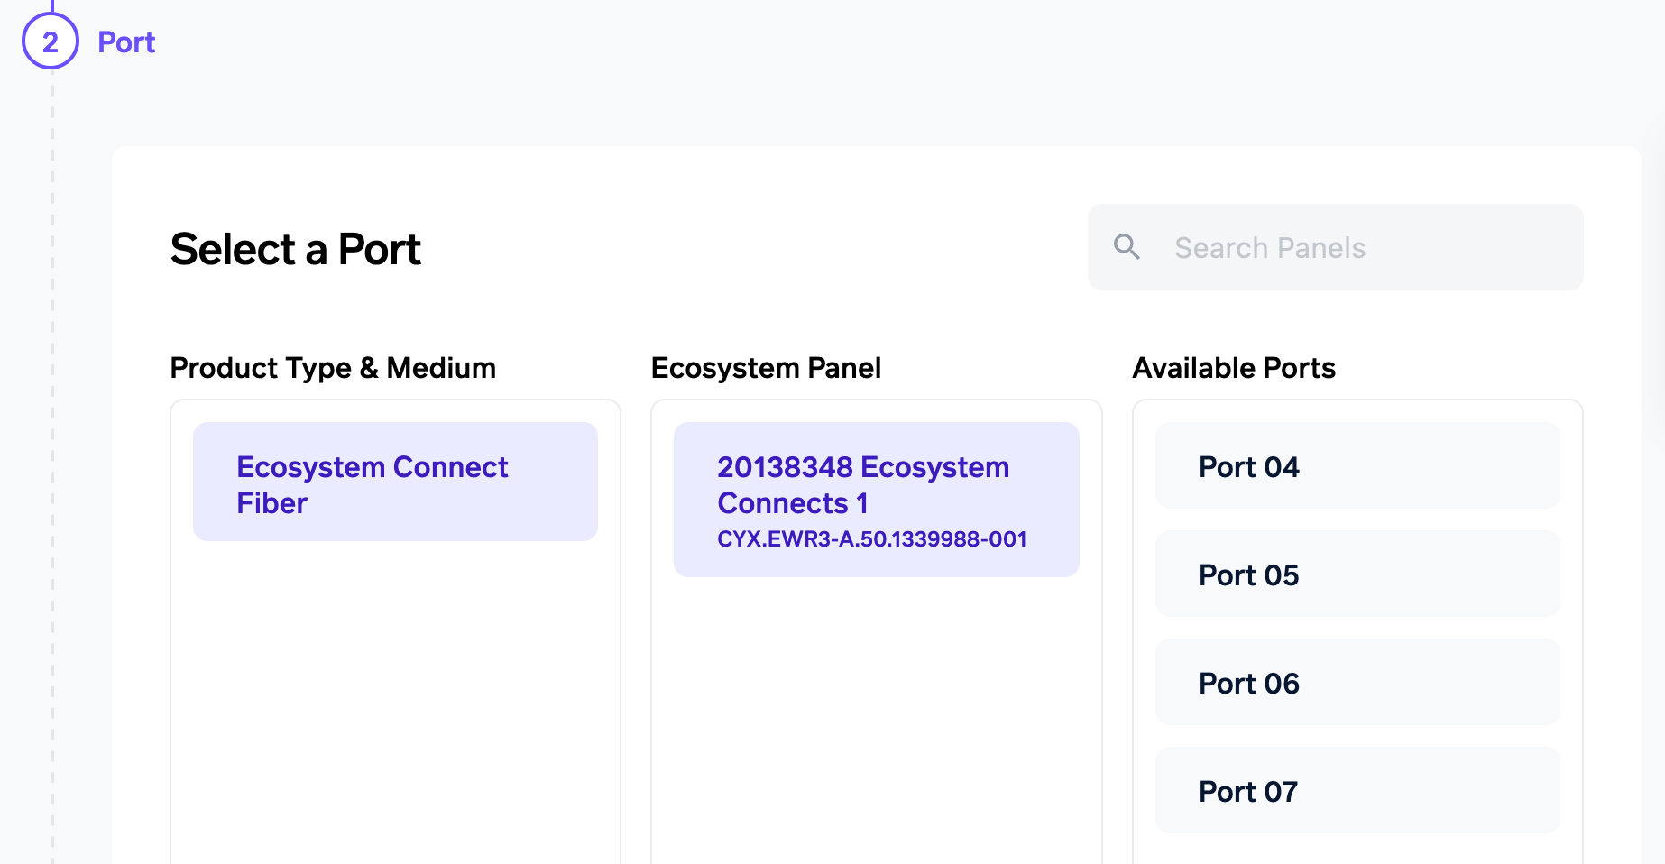The image size is (1665, 864).
Task: Click the Available Ports column heading
Action: pos(1233,368)
